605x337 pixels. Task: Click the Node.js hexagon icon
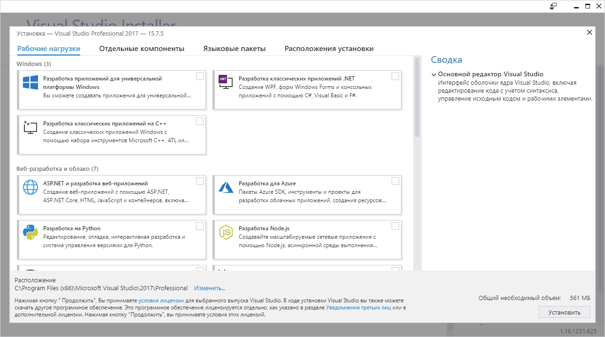point(226,232)
